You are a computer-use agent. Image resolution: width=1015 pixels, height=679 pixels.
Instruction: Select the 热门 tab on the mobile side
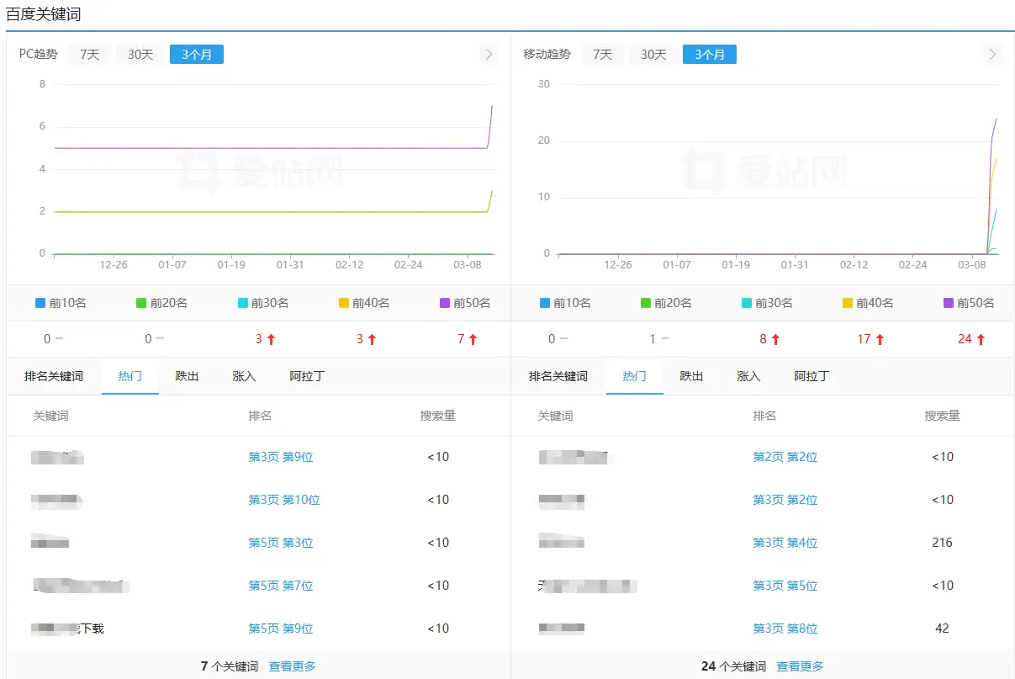[x=634, y=376]
